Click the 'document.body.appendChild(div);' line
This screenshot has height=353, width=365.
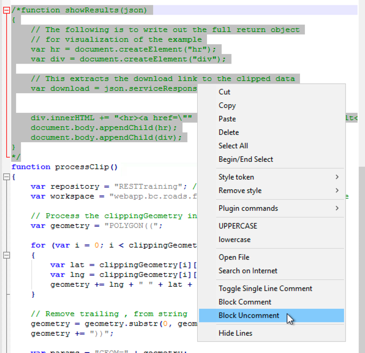106,137
